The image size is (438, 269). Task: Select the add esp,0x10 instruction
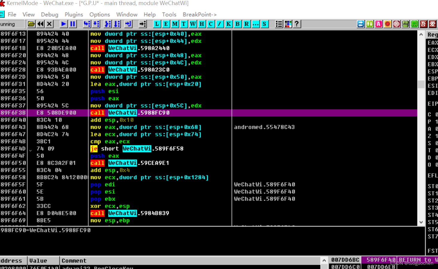pos(112,120)
